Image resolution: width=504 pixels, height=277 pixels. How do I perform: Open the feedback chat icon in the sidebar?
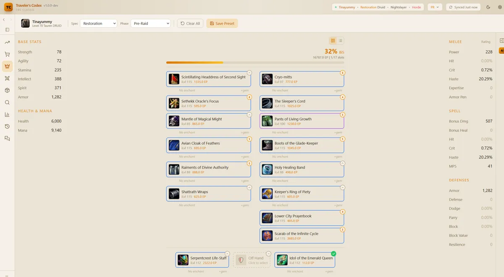click(x=7, y=138)
